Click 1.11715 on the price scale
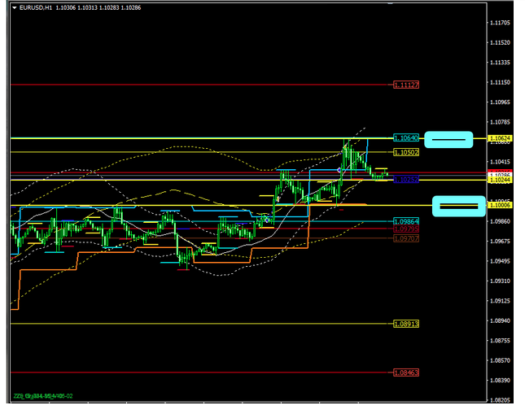525x414 pixels. [501, 23]
